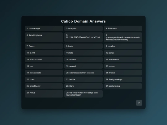The image size is (167, 125).
Task: Select answer 14: modcall
Action: pyautogui.click(x=83, y=60)
